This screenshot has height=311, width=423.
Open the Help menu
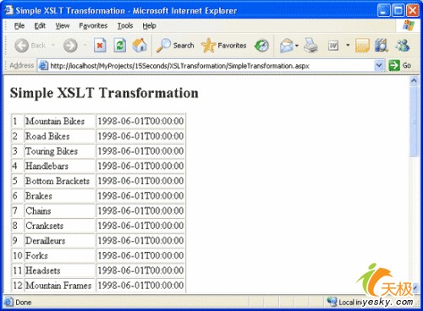149,26
